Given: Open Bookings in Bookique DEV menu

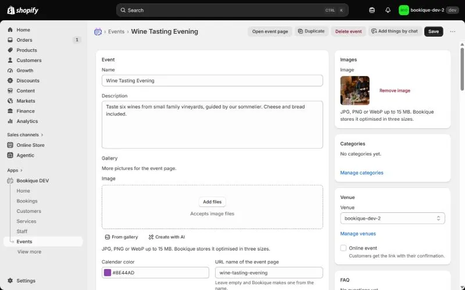Looking at the screenshot, I should [x=27, y=201].
